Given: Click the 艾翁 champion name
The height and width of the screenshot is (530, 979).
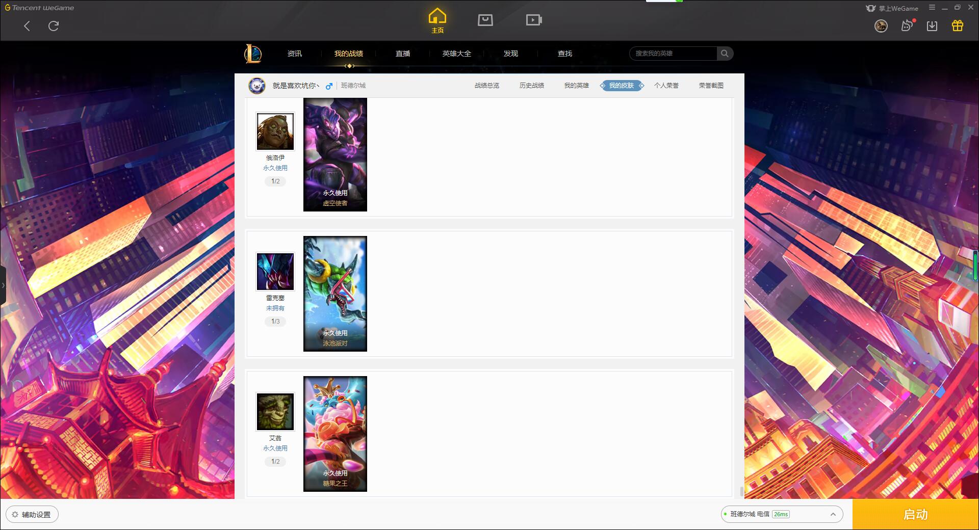Looking at the screenshot, I should pyautogui.click(x=275, y=438).
